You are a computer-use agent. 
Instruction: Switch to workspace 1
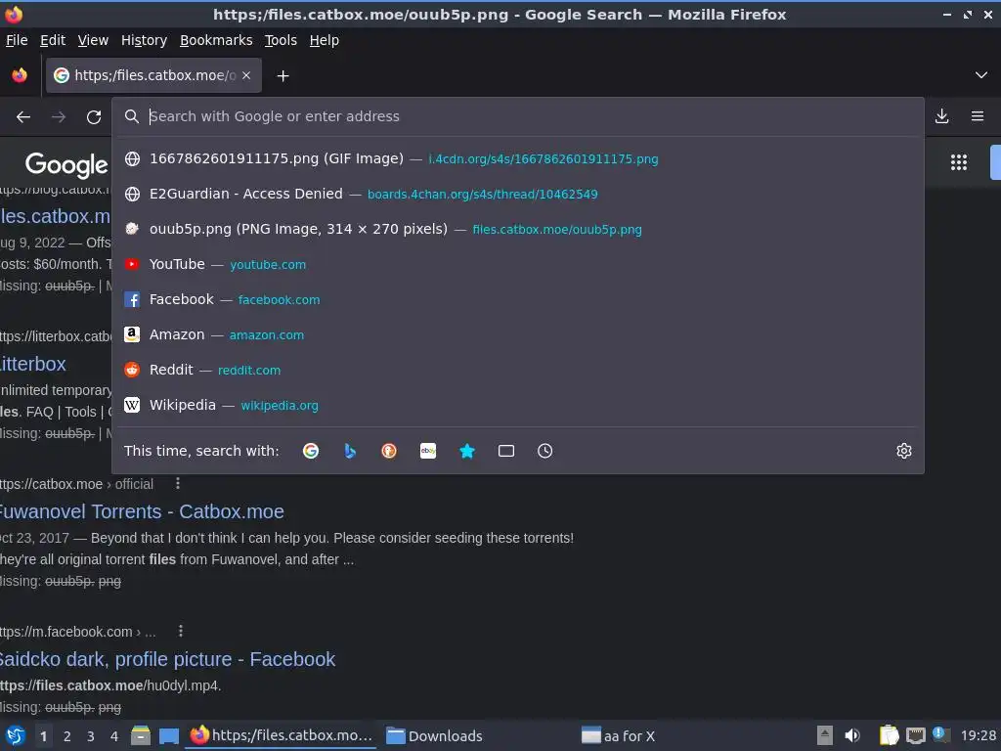(x=43, y=736)
